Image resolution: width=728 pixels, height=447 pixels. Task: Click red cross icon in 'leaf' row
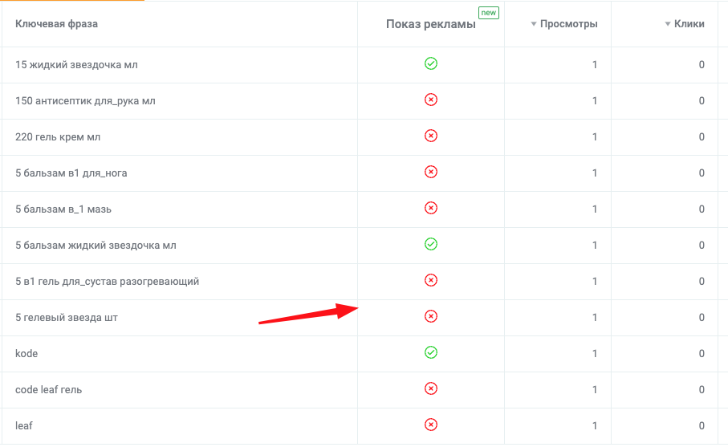tap(431, 425)
